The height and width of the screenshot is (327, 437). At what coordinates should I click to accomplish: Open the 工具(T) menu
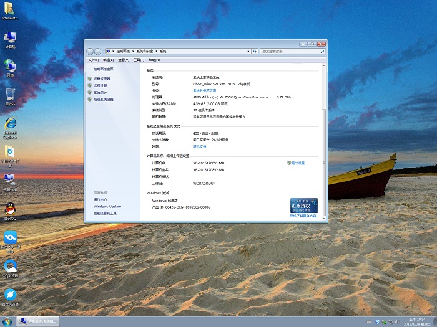click(x=139, y=60)
